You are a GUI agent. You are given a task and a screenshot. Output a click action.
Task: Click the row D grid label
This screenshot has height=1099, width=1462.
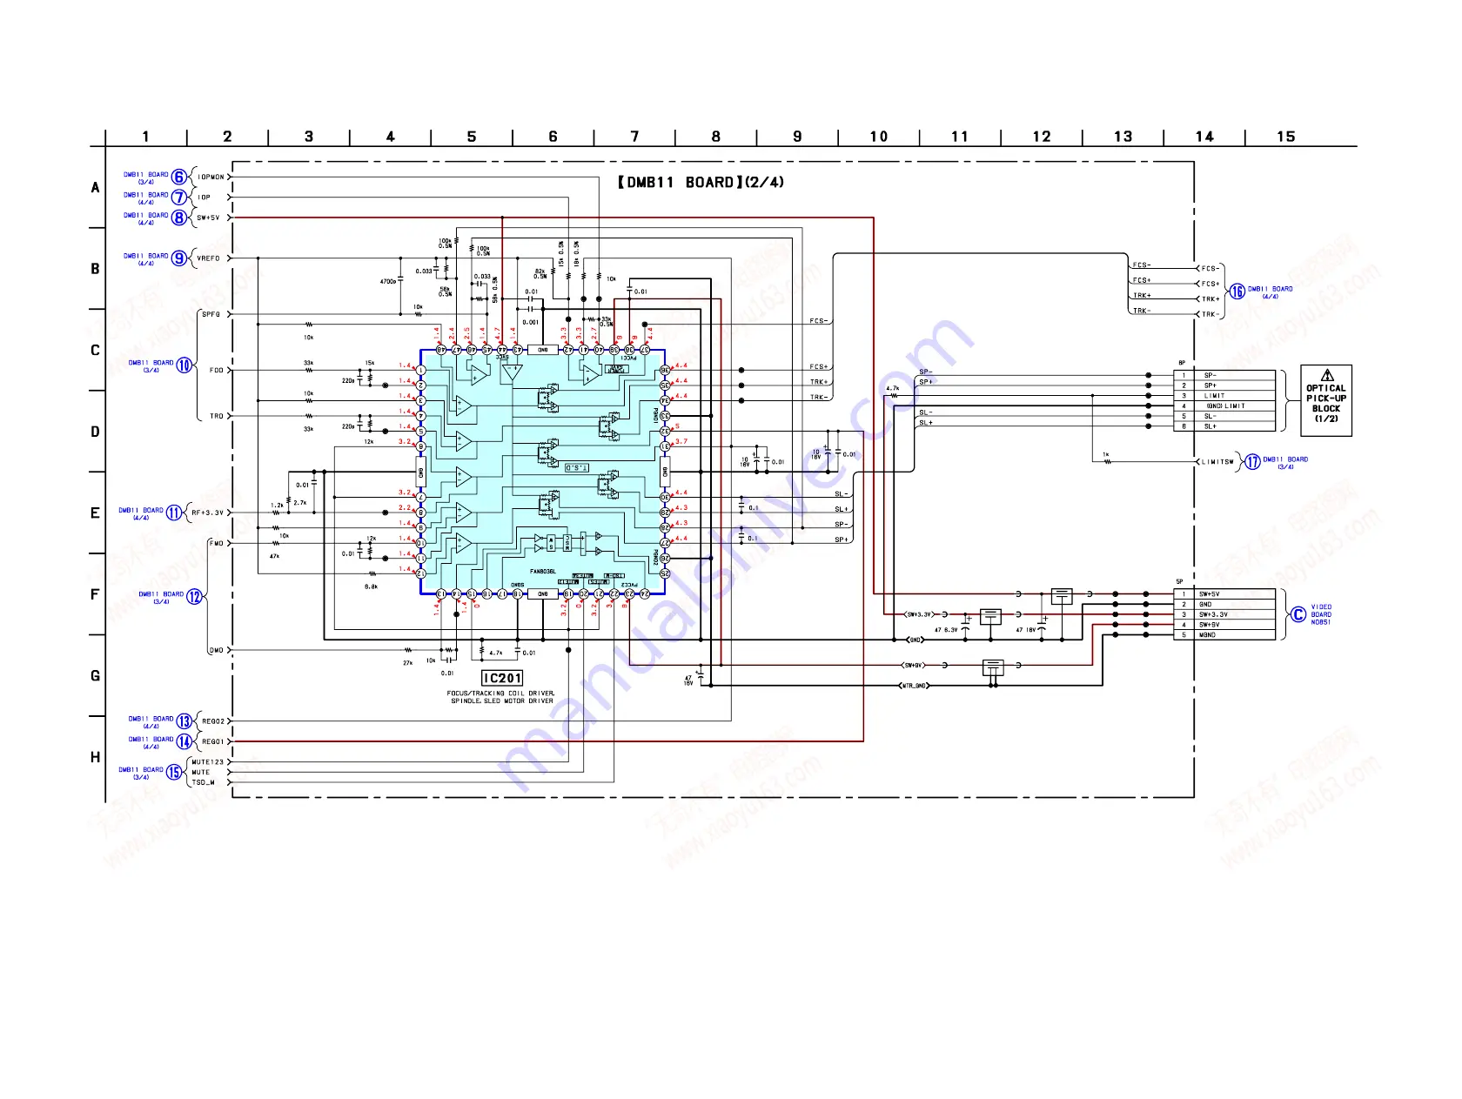click(x=96, y=432)
